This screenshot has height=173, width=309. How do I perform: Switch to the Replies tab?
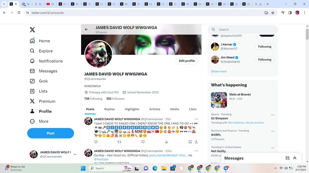point(109,109)
